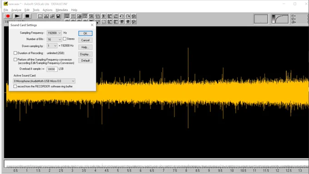The width and height of the screenshot is (309, 174).
Task: Stop playback with the black square button
Action: tap(27, 16)
